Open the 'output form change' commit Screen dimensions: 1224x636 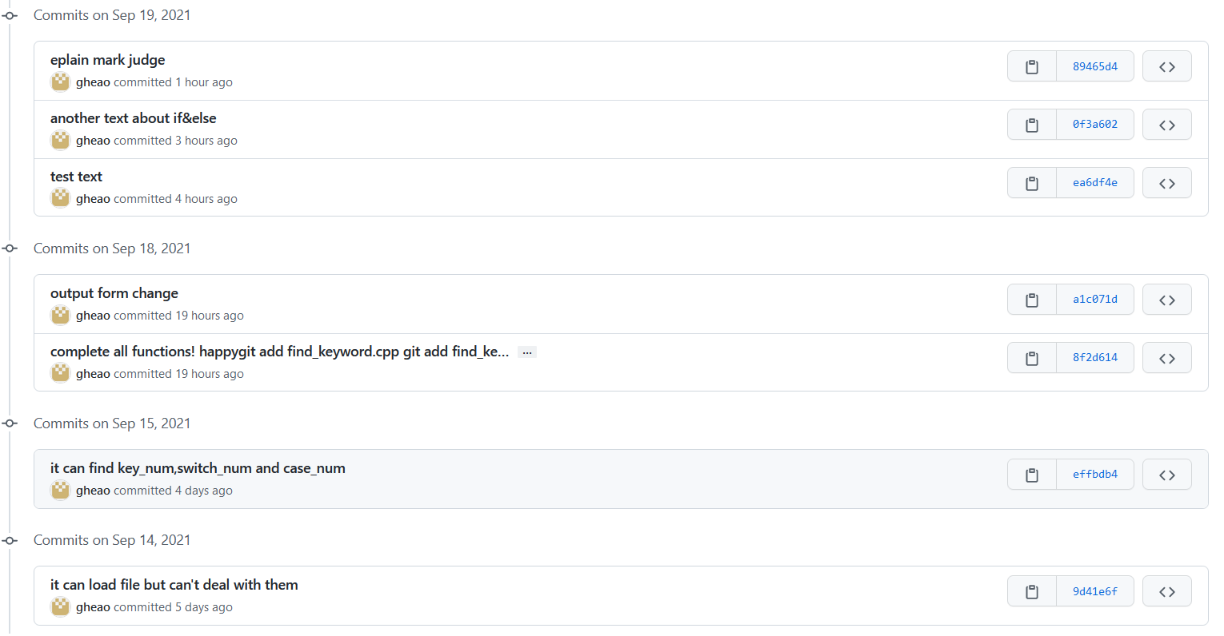pos(114,293)
